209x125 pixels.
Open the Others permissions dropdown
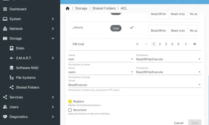point(135,85)
